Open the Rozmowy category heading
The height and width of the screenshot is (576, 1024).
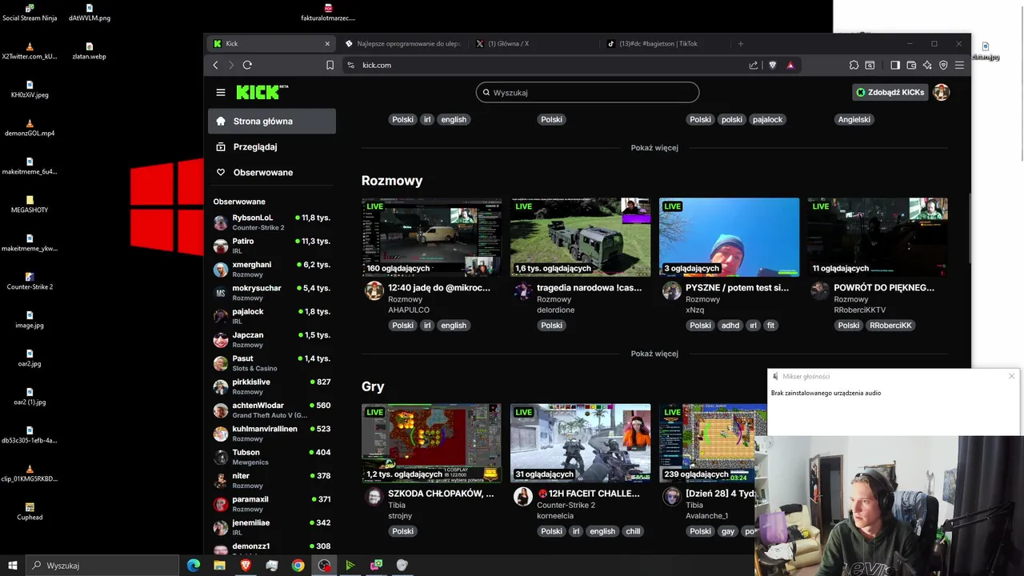pos(392,181)
